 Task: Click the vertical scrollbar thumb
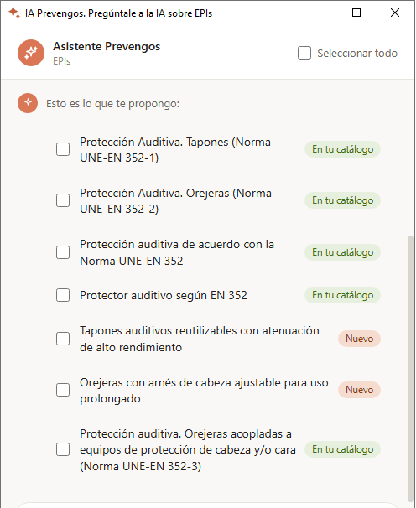pyautogui.click(x=410, y=369)
